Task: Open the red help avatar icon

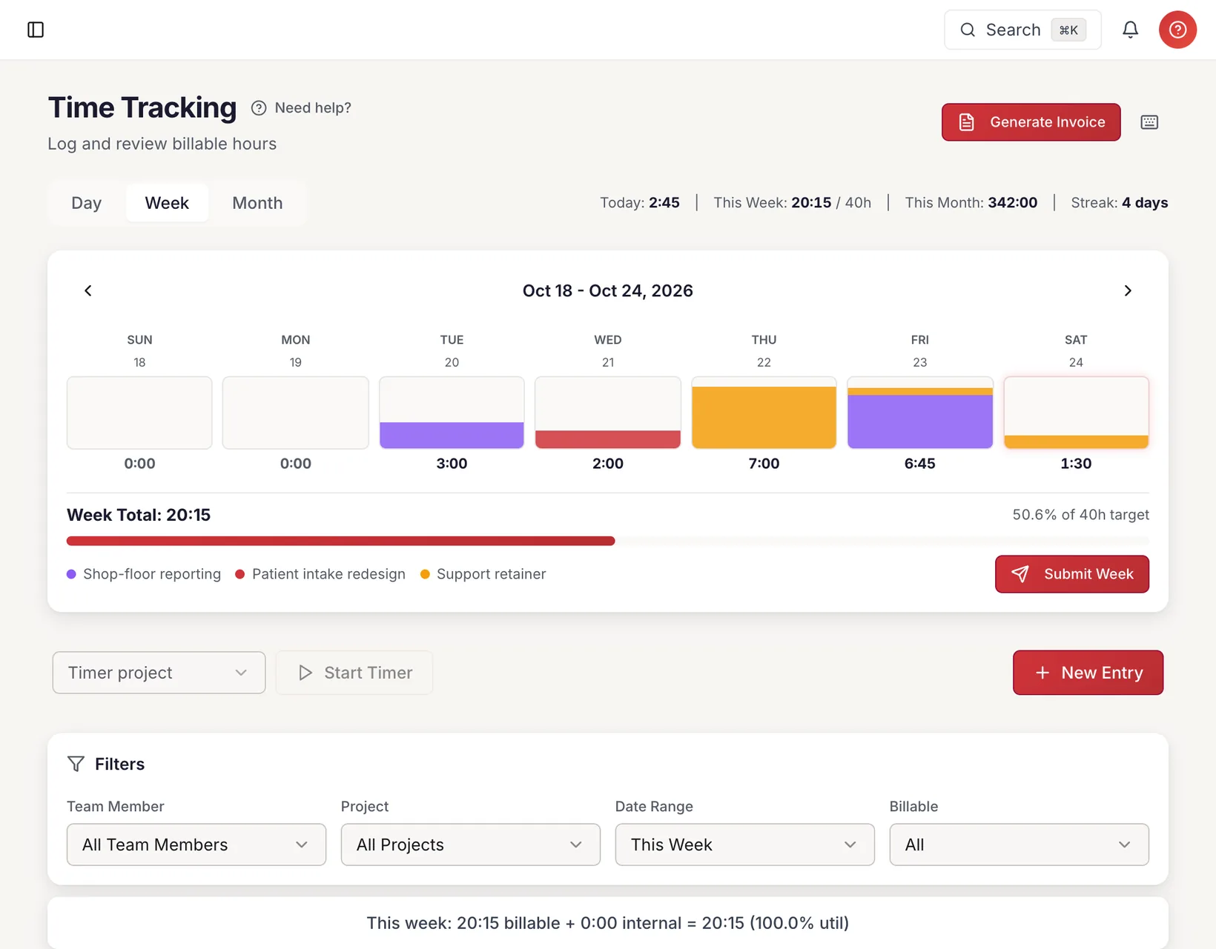Action: coord(1177,30)
